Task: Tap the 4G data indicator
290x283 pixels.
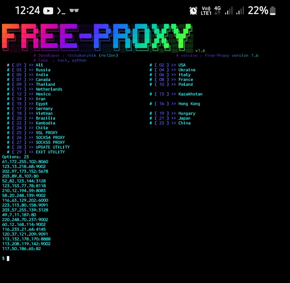Action: coord(217,10)
